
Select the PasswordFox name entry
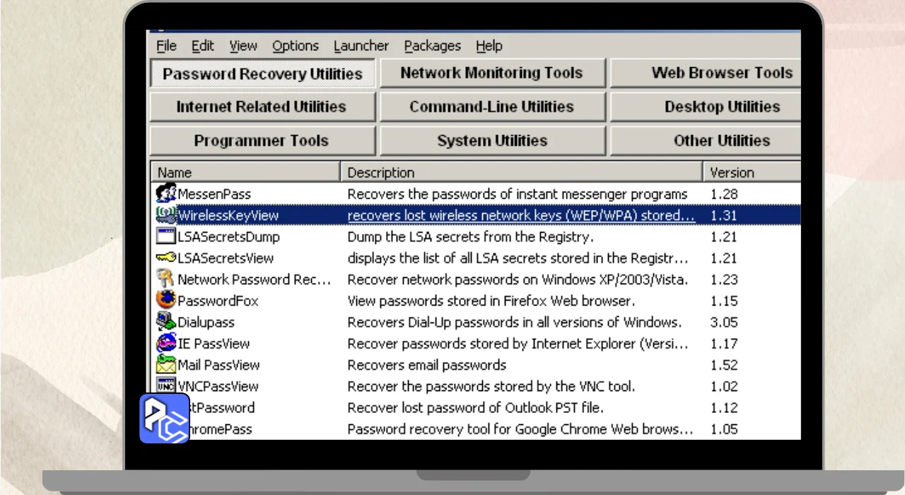coord(218,301)
